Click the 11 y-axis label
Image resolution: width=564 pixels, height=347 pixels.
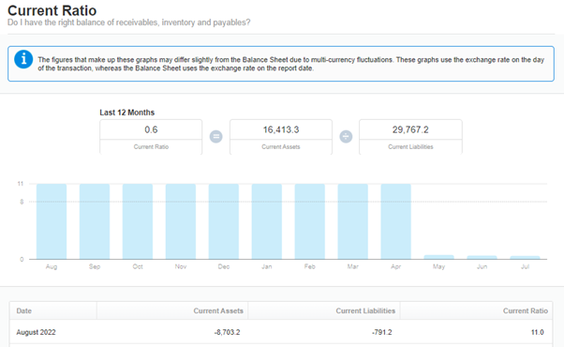pyautogui.click(x=21, y=184)
